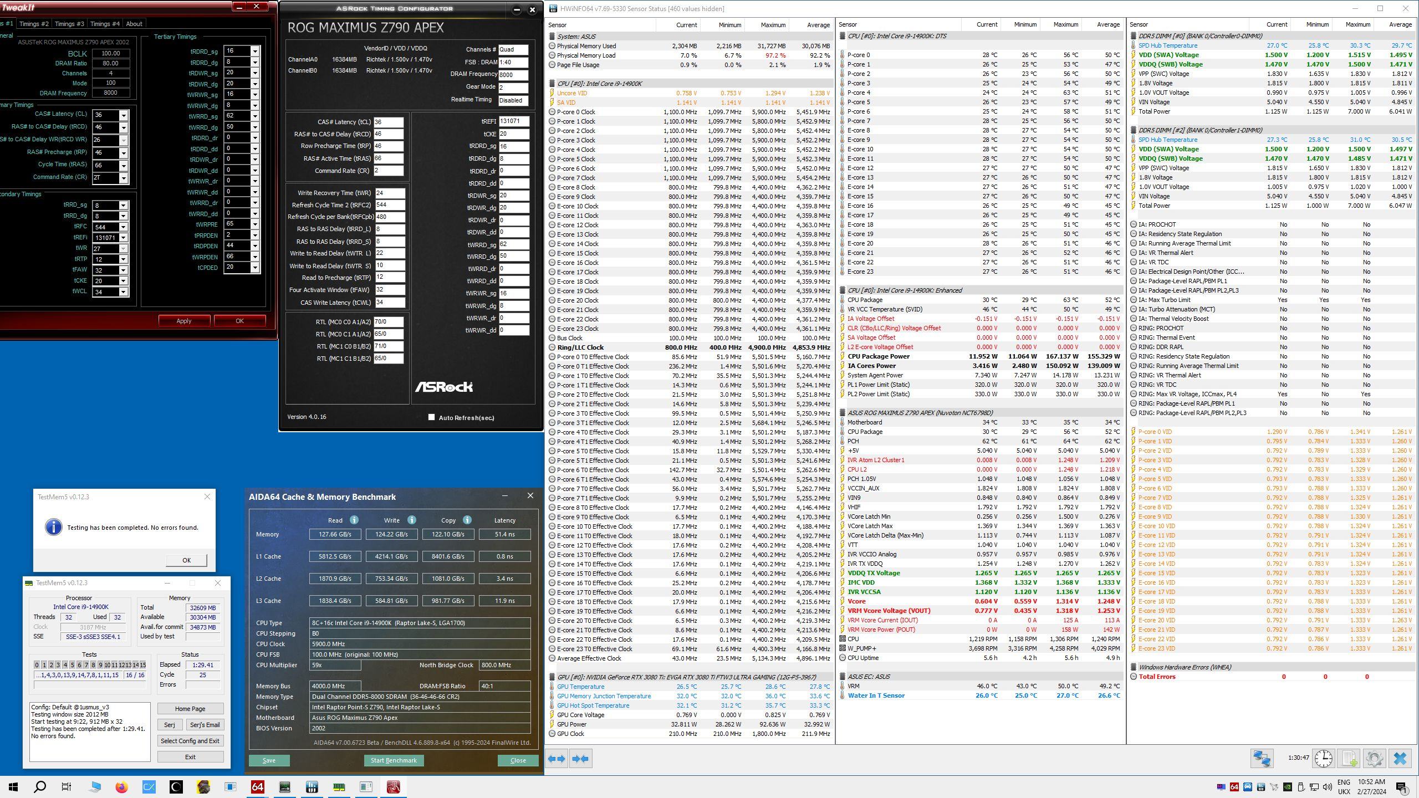Click HWiNFO collapse columns arrows icon
The image size is (1419, 798).
point(580,759)
